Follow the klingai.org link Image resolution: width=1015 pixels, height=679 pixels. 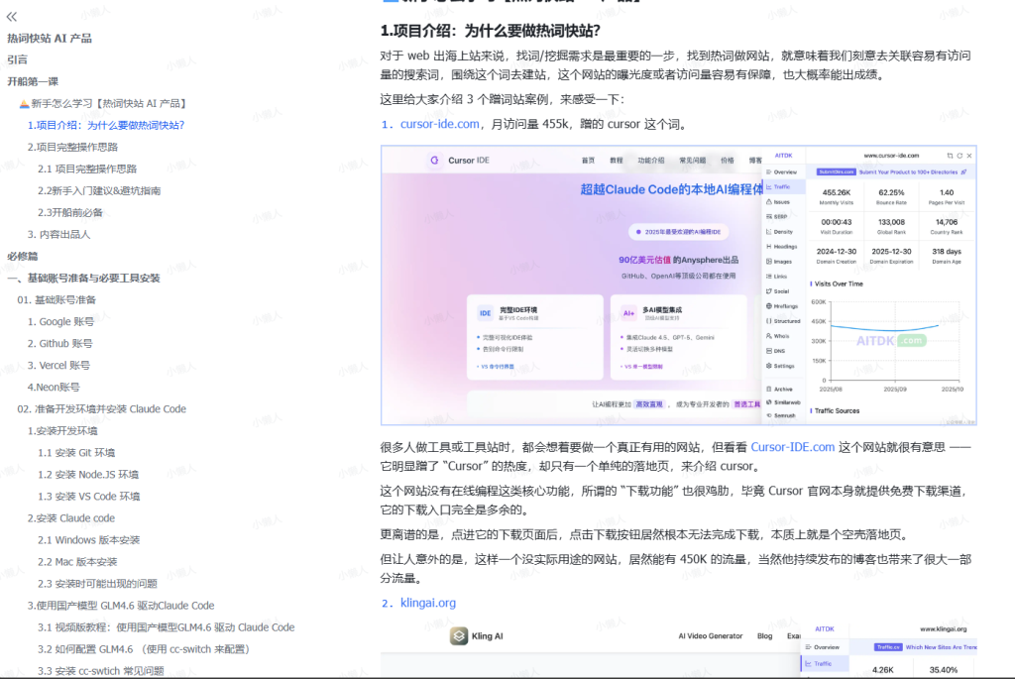coord(428,603)
